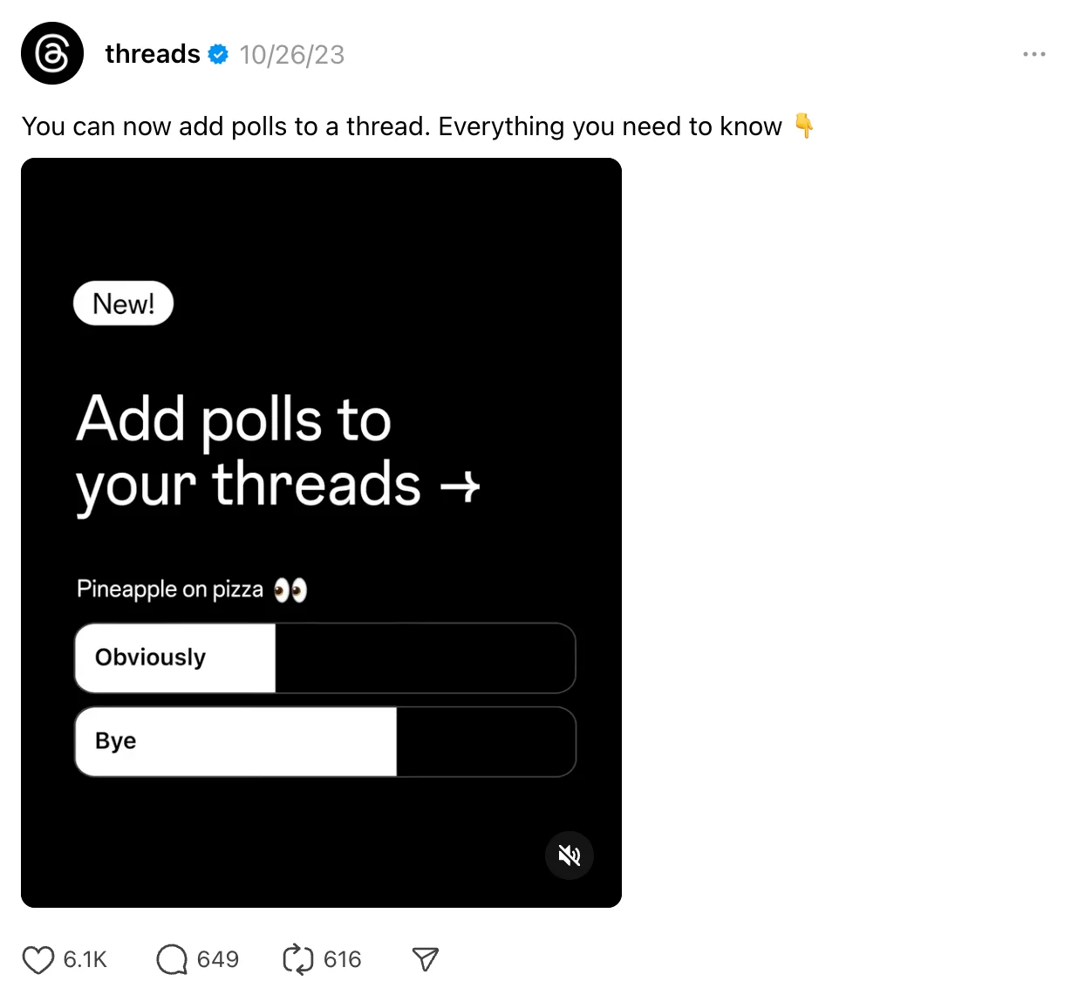Open the three-dot more options menu
Image resolution: width=1071 pixels, height=988 pixels.
point(1033,54)
